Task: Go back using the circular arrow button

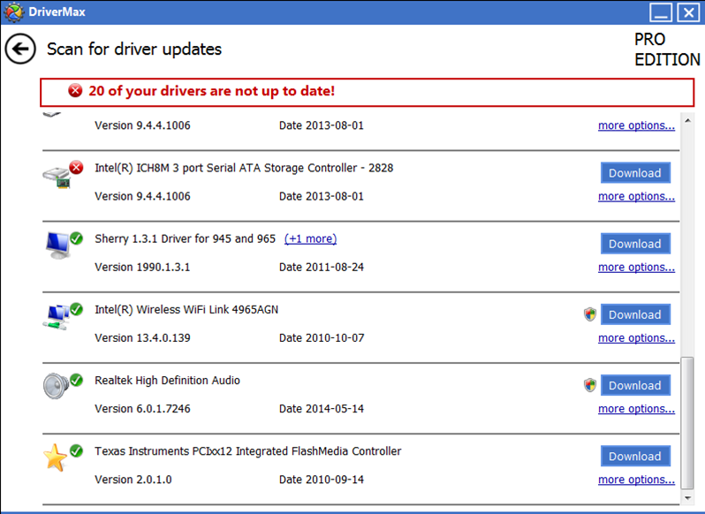Action: point(20,49)
